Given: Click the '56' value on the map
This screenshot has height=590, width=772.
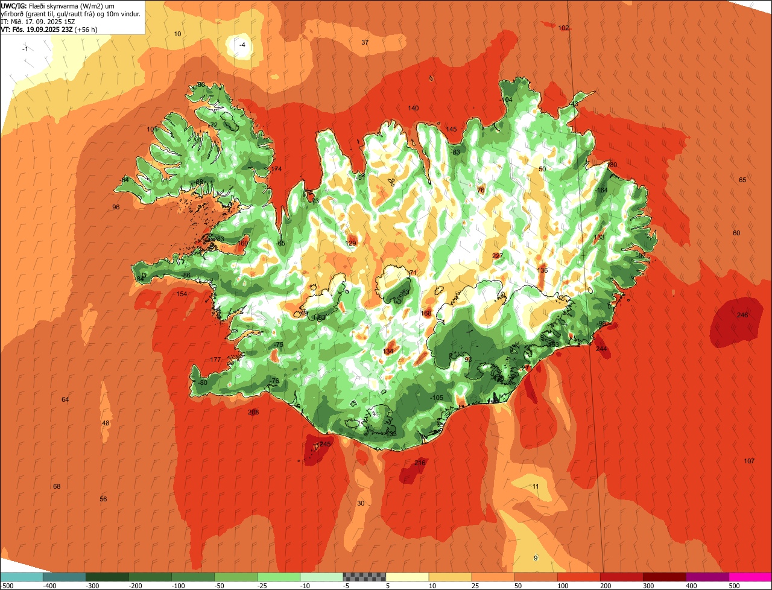Looking at the screenshot, I should pyautogui.click(x=103, y=499).
